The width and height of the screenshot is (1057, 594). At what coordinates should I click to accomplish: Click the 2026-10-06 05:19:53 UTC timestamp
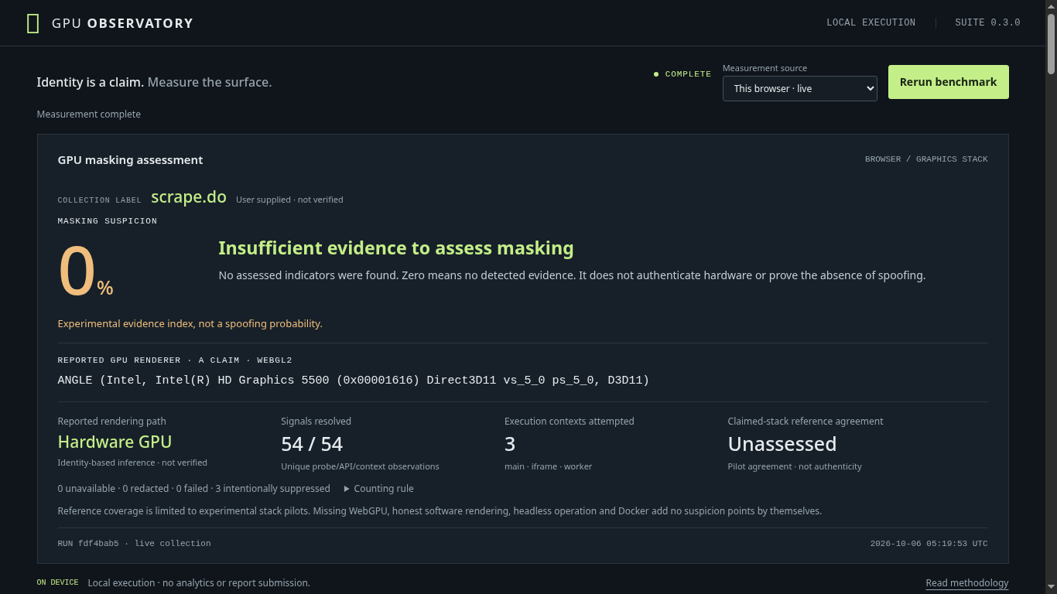tap(929, 544)
